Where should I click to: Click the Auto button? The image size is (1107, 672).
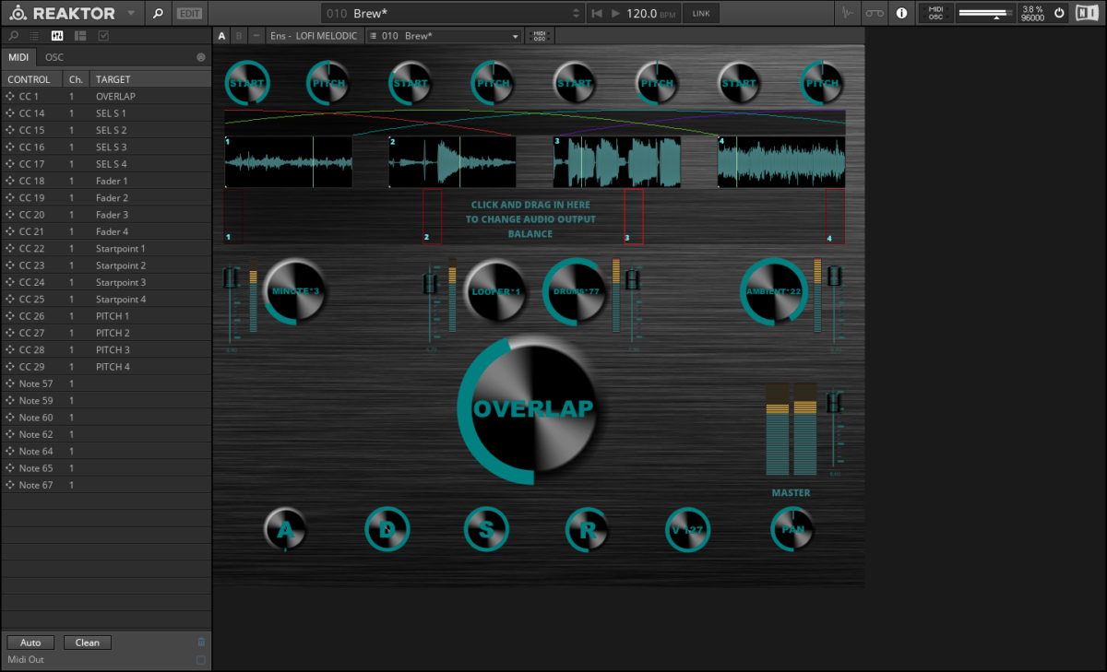[30, 643]
